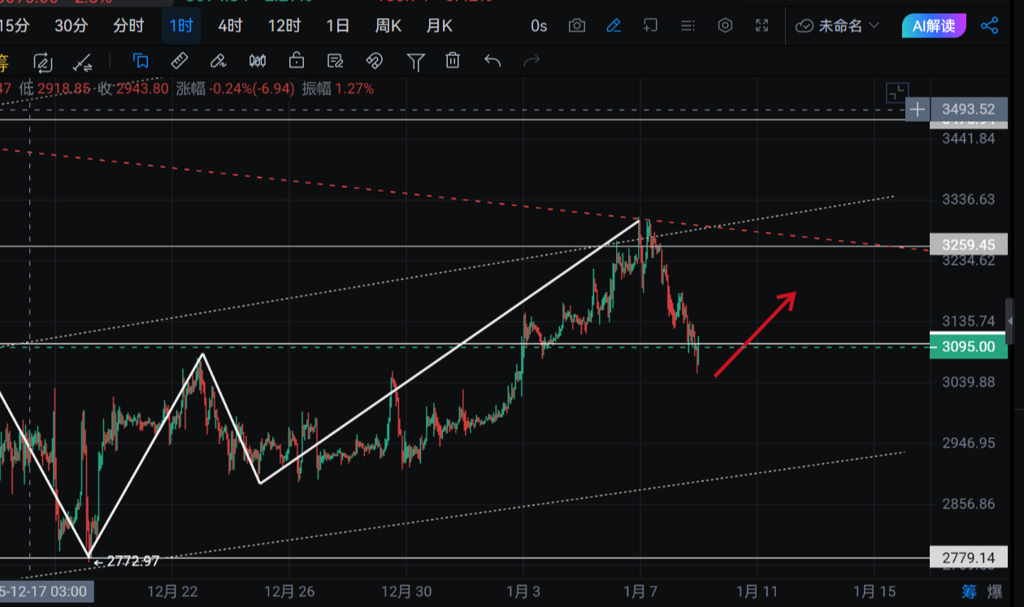Switch to the 4时 timeframe
Screen dimensions: 1024x607
(230, 26)
